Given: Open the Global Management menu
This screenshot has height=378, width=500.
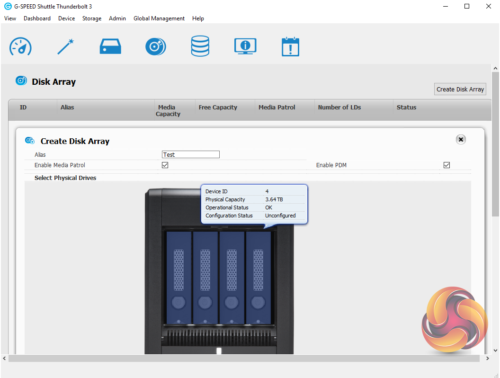Looking at the screenshot, I should (x=159, y=18).
